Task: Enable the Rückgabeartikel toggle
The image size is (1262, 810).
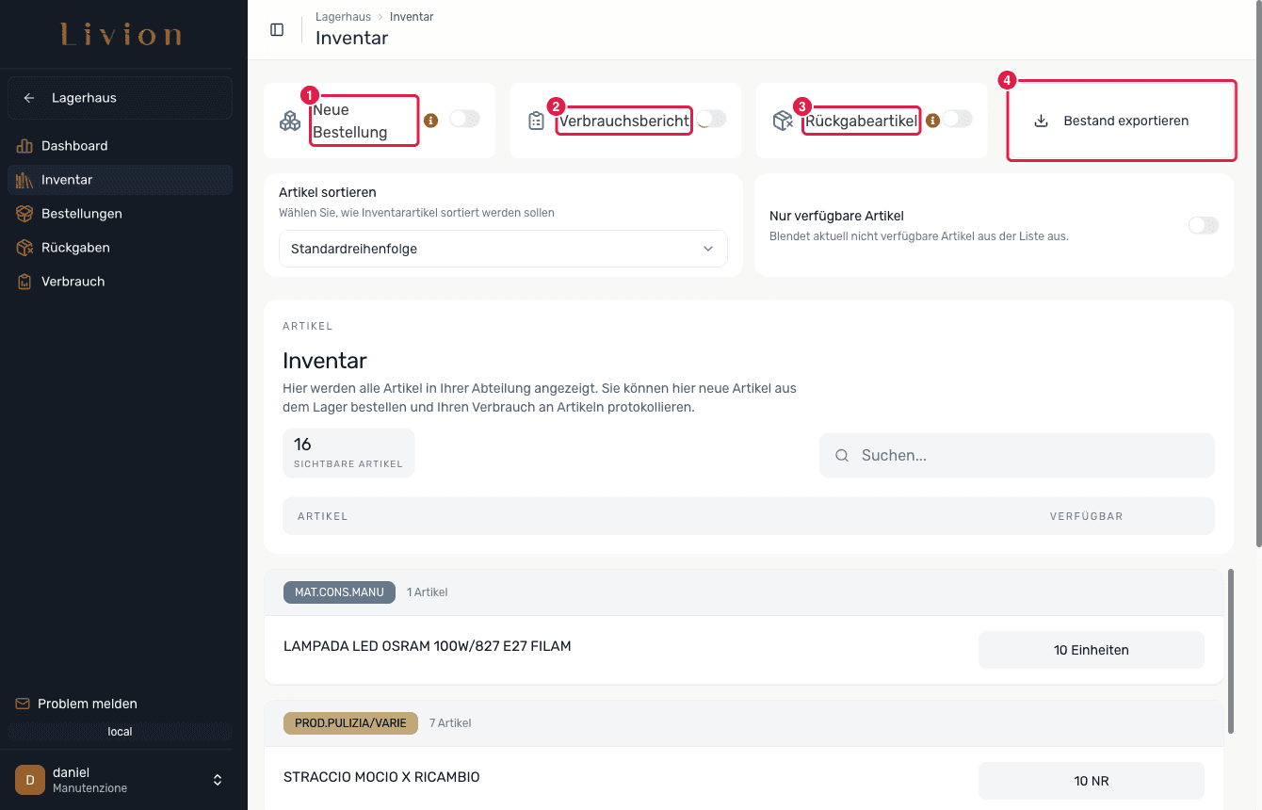Action: [958, 119]
